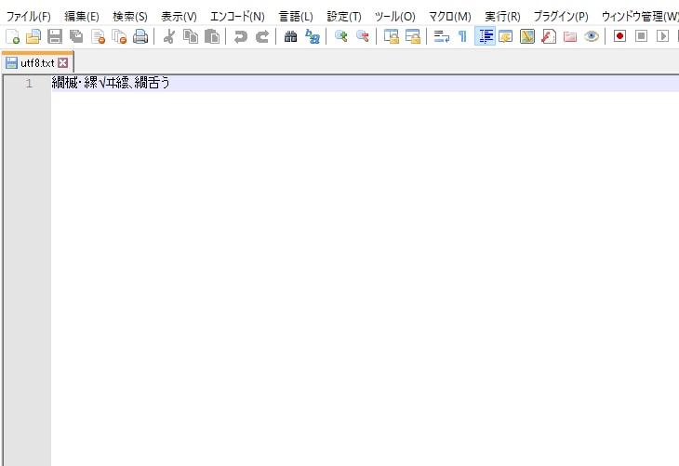Zoom out with the magnifier minus icon
679x466 pixels.
click(x=362, y=36)
